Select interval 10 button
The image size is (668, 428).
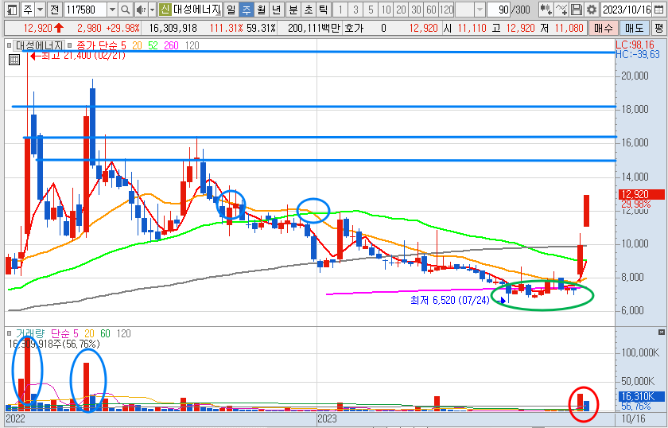386,9
